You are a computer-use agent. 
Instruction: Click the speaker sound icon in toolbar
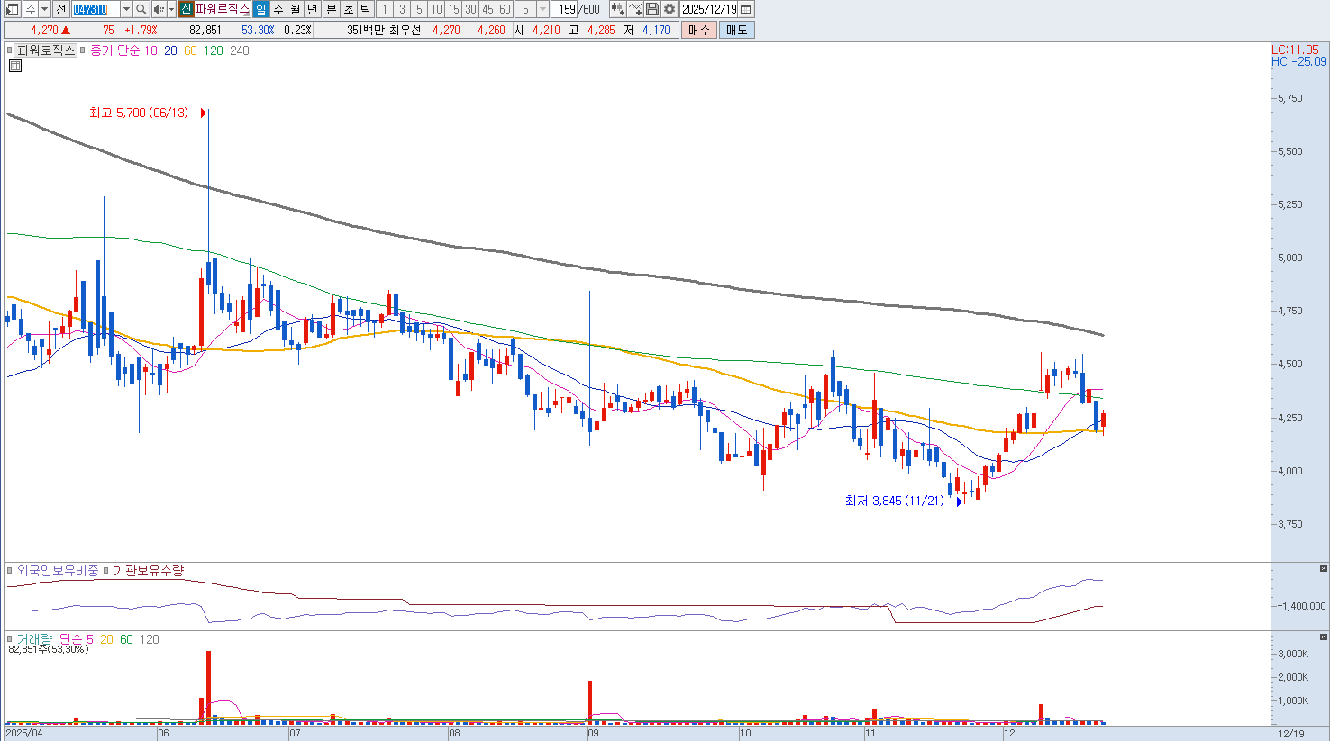(x=159, y=9)
